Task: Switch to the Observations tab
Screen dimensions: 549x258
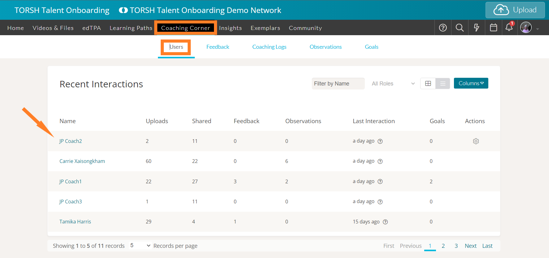Action: [x=325, y=47]
